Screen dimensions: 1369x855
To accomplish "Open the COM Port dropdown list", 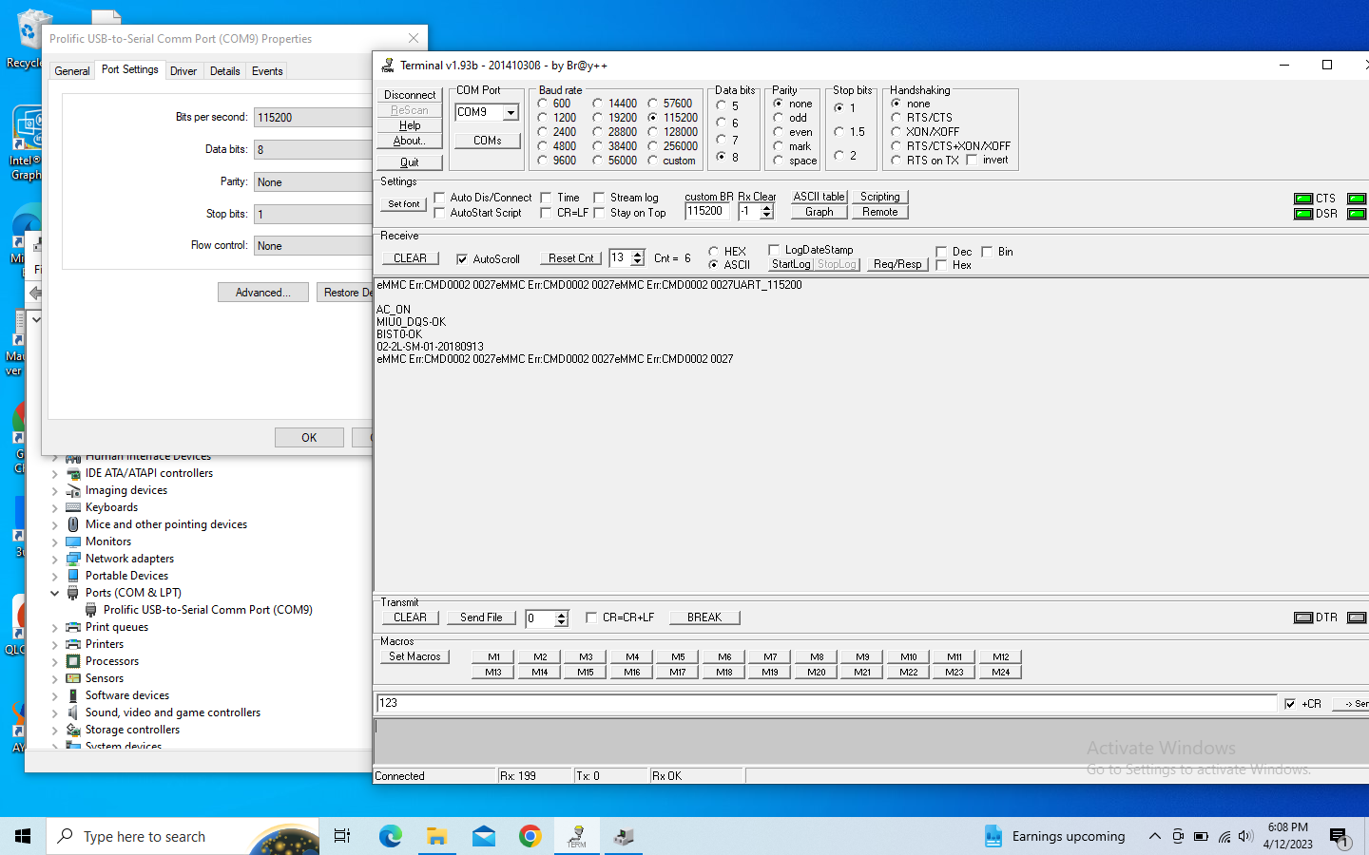I will (511, 112).
